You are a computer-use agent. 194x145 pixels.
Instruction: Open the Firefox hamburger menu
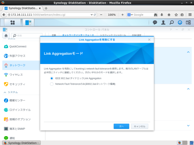click(x=190, y=14)
